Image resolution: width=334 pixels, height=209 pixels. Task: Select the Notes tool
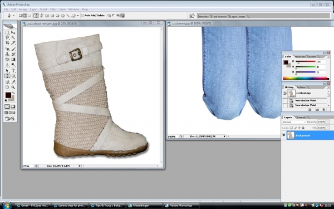[7, 82]
